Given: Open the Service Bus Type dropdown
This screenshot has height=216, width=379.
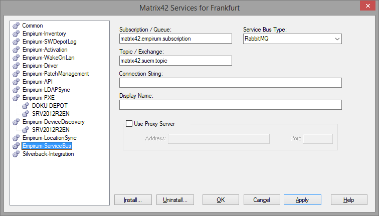Looking at the screenshot, I should coord(292,39).
